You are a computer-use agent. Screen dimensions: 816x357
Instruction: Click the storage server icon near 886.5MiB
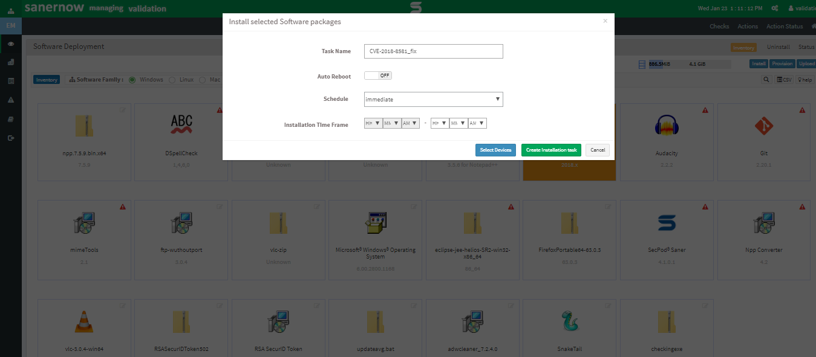(643, 63)
